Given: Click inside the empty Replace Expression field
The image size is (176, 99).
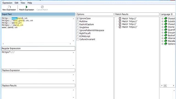Looking at the screenshot, I should click(37, 78).
